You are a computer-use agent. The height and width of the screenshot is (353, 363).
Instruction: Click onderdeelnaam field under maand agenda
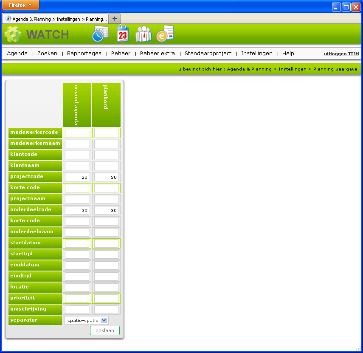click(77, 232)
